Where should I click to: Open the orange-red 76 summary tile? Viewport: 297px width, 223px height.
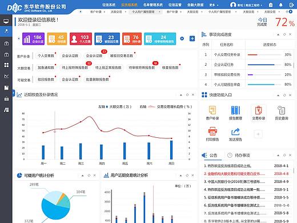click(132, 39)
